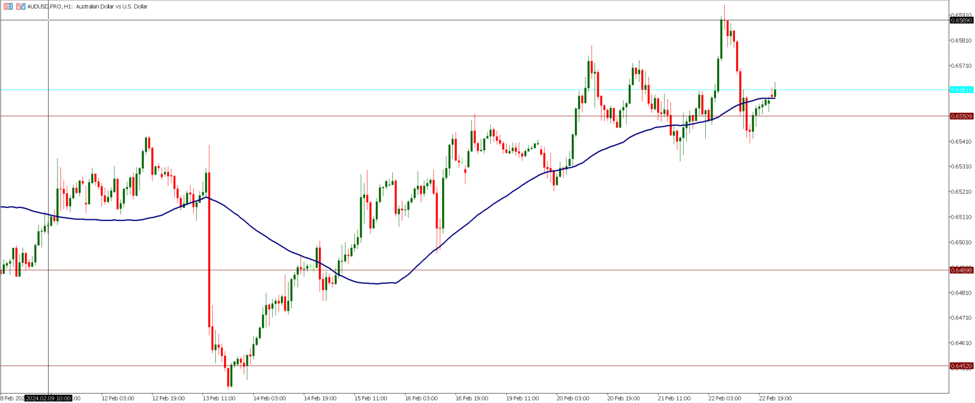Click the 20 Feb 19:00 time axis label
The height and width of the screenshot is (403, 975).
pos(624,398)
